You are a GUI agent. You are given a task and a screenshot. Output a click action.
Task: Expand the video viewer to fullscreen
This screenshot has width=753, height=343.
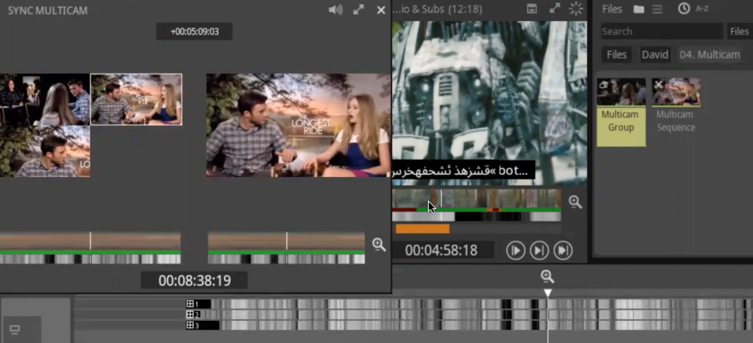[x=555, y=9]
